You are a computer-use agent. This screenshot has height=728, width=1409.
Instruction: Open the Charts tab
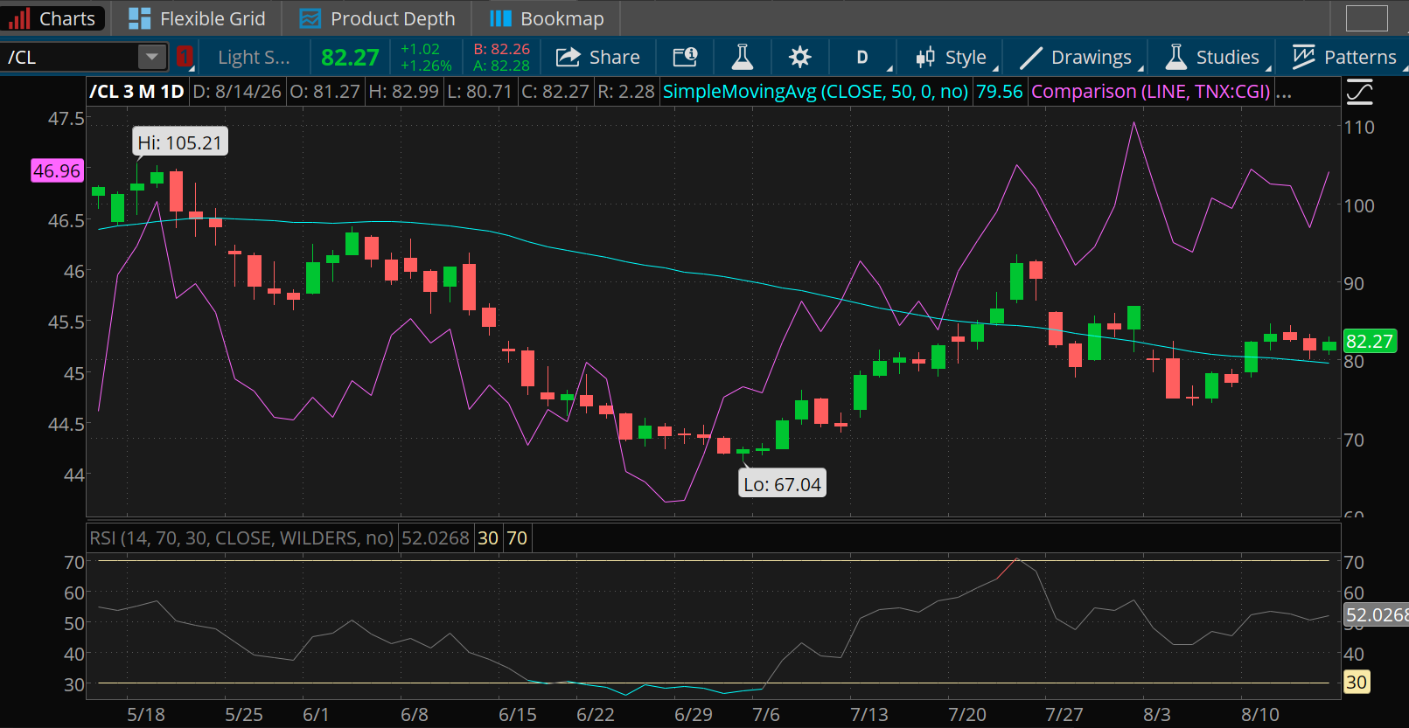point(52,18)
